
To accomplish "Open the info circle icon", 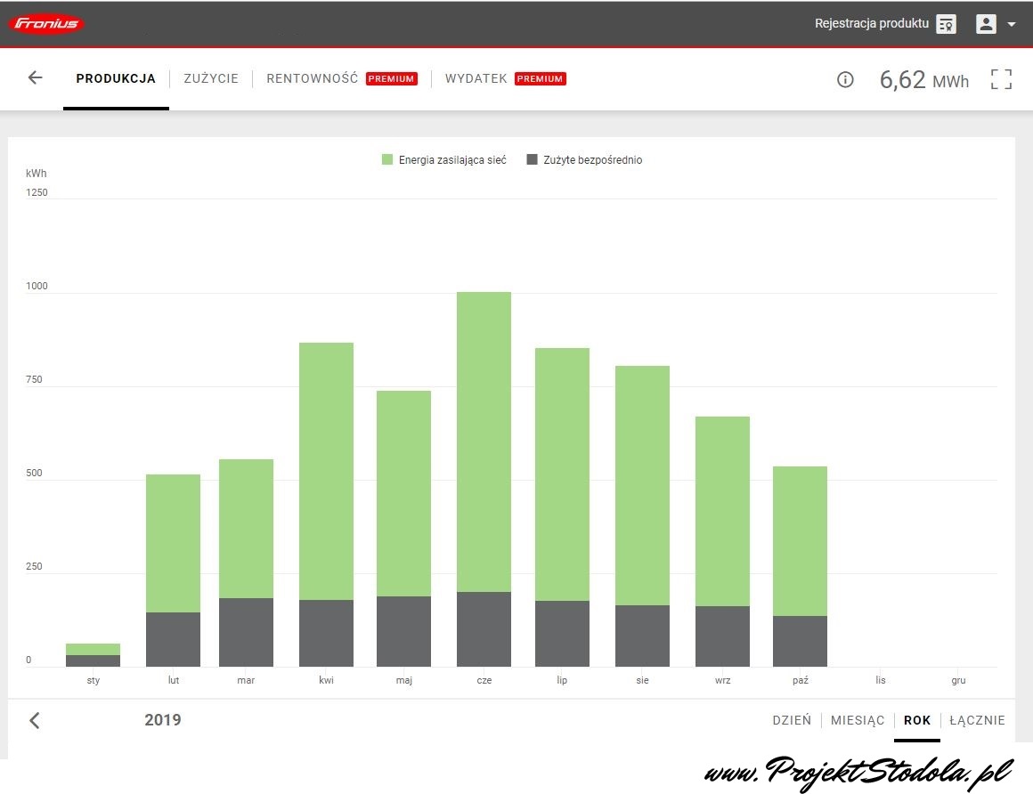I will pos(845,80).
